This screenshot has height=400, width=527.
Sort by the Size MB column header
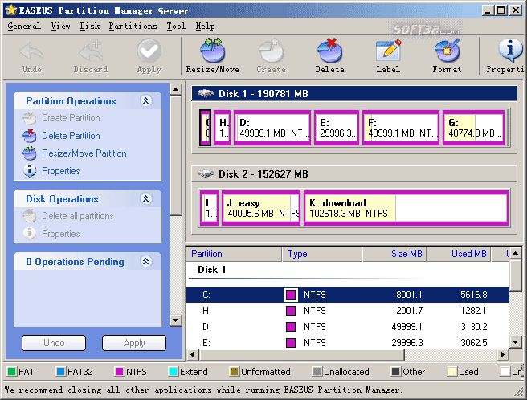394,254
